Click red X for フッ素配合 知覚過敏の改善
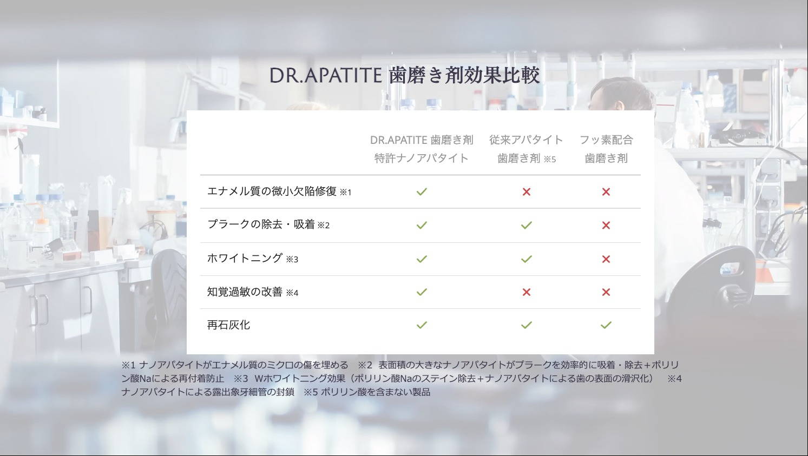The width and height of the screenshot is (808, 456). pos(606,292)
